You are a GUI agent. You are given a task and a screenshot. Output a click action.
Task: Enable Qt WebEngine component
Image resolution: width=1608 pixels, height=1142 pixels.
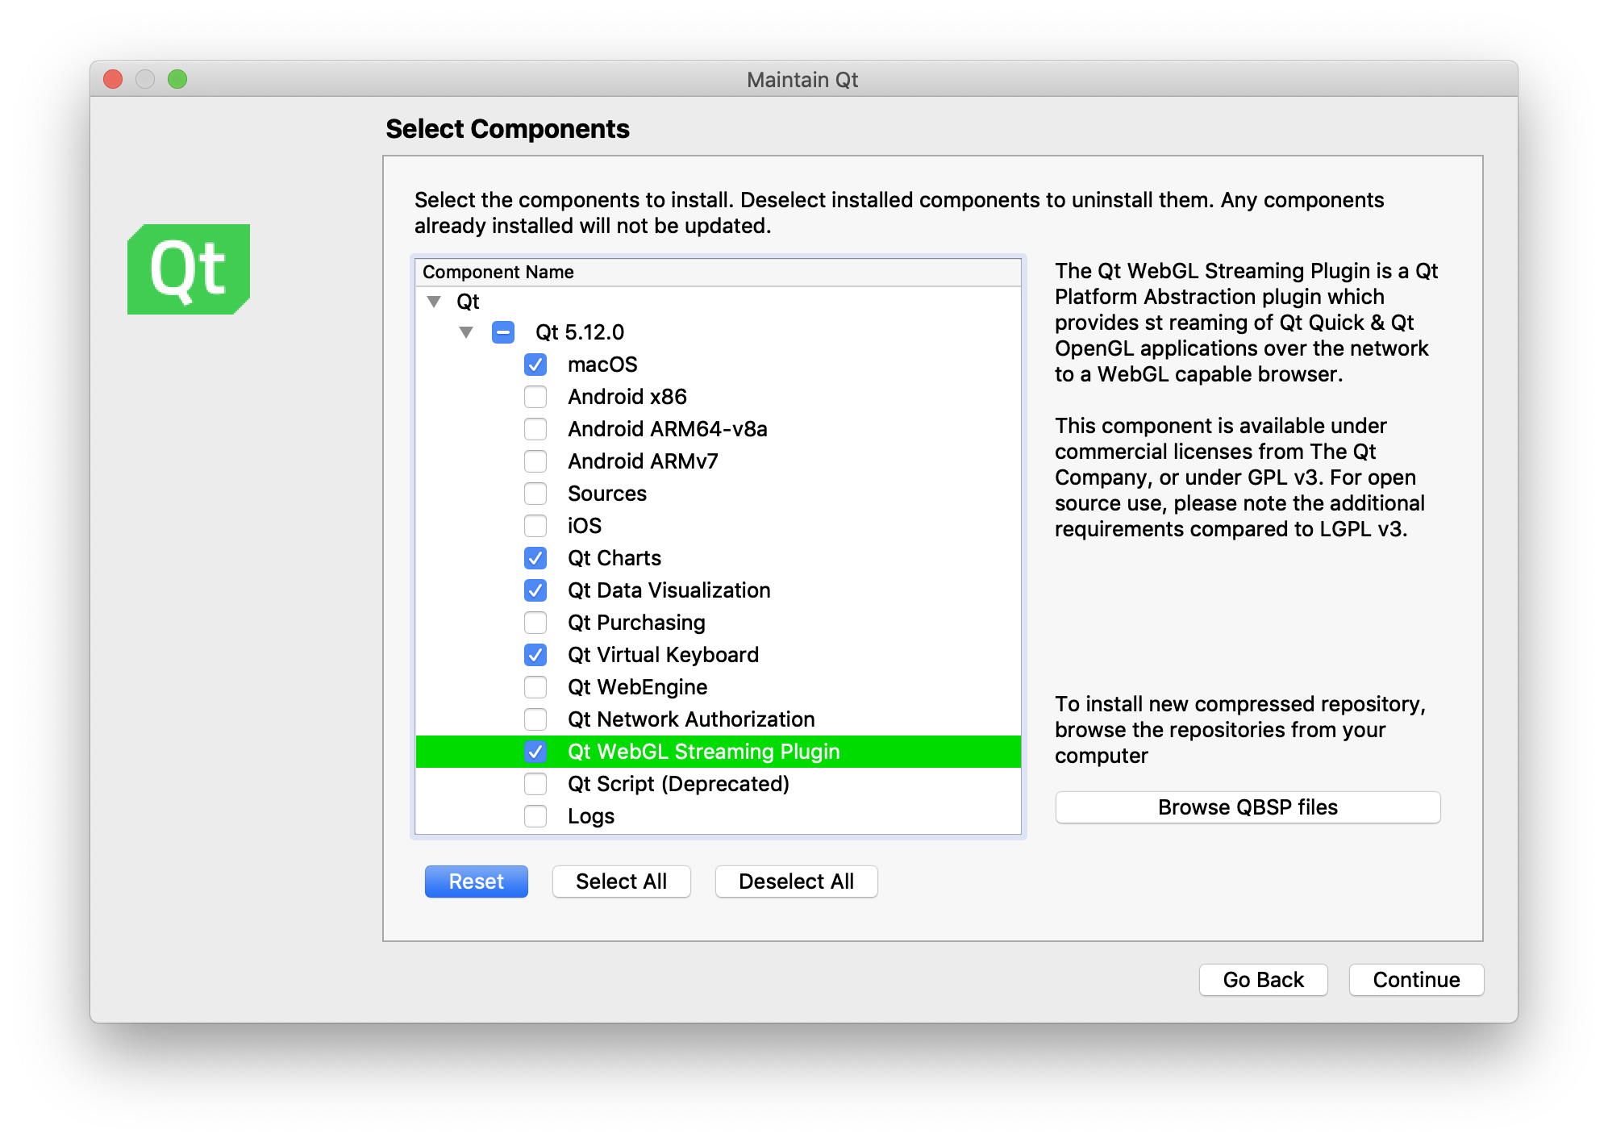point(534,687)
